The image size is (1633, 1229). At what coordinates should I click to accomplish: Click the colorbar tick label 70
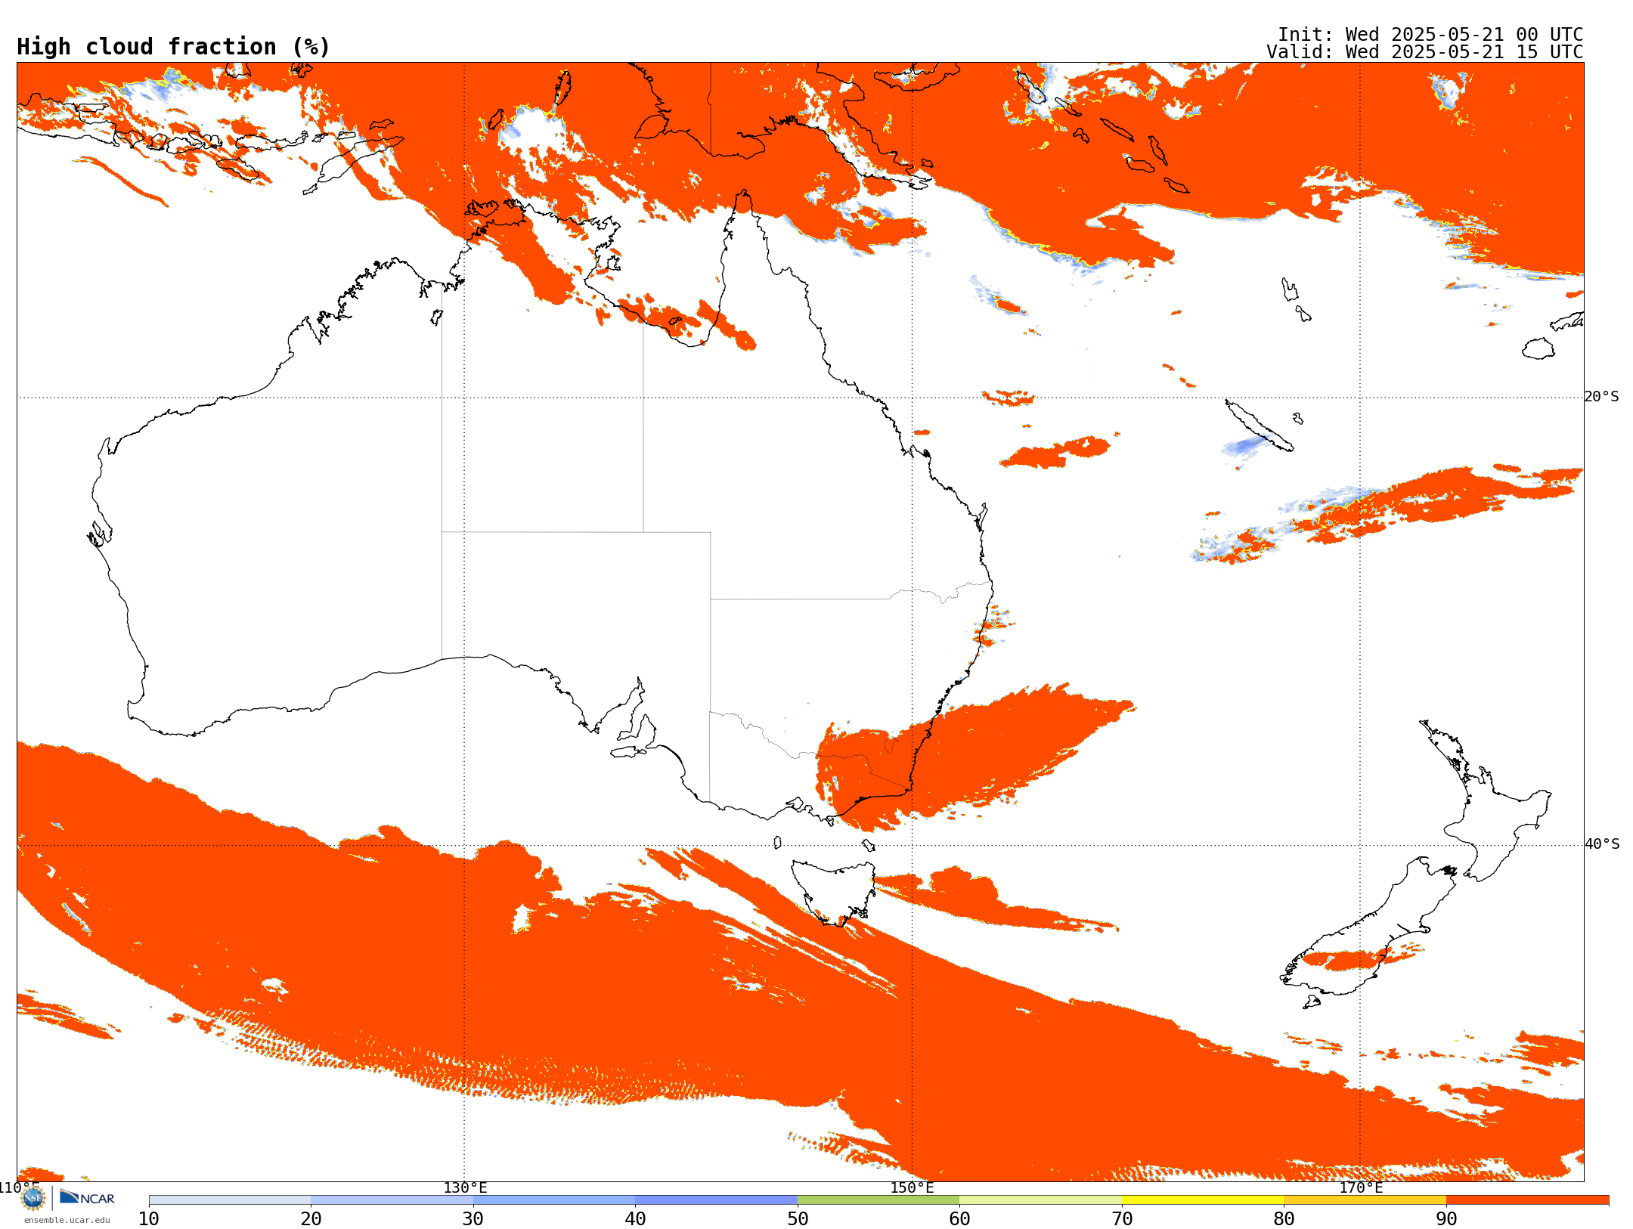pos(1122,1219)
